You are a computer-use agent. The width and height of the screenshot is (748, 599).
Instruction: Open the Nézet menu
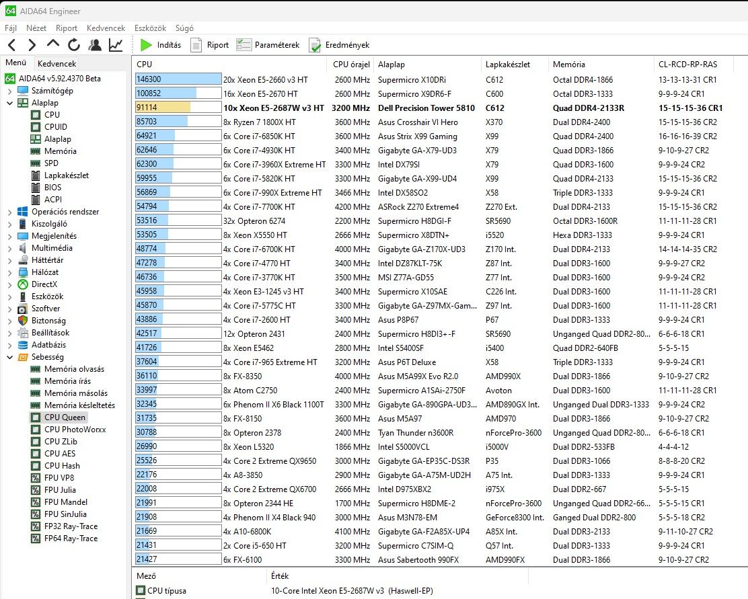[36, 28]
